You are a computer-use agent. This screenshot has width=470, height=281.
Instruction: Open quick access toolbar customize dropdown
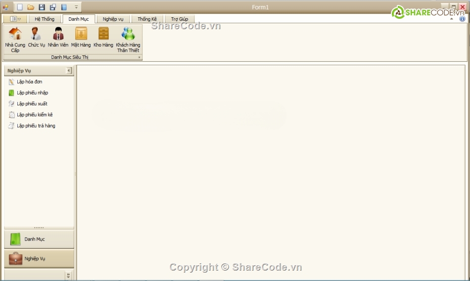coord(76,7)
